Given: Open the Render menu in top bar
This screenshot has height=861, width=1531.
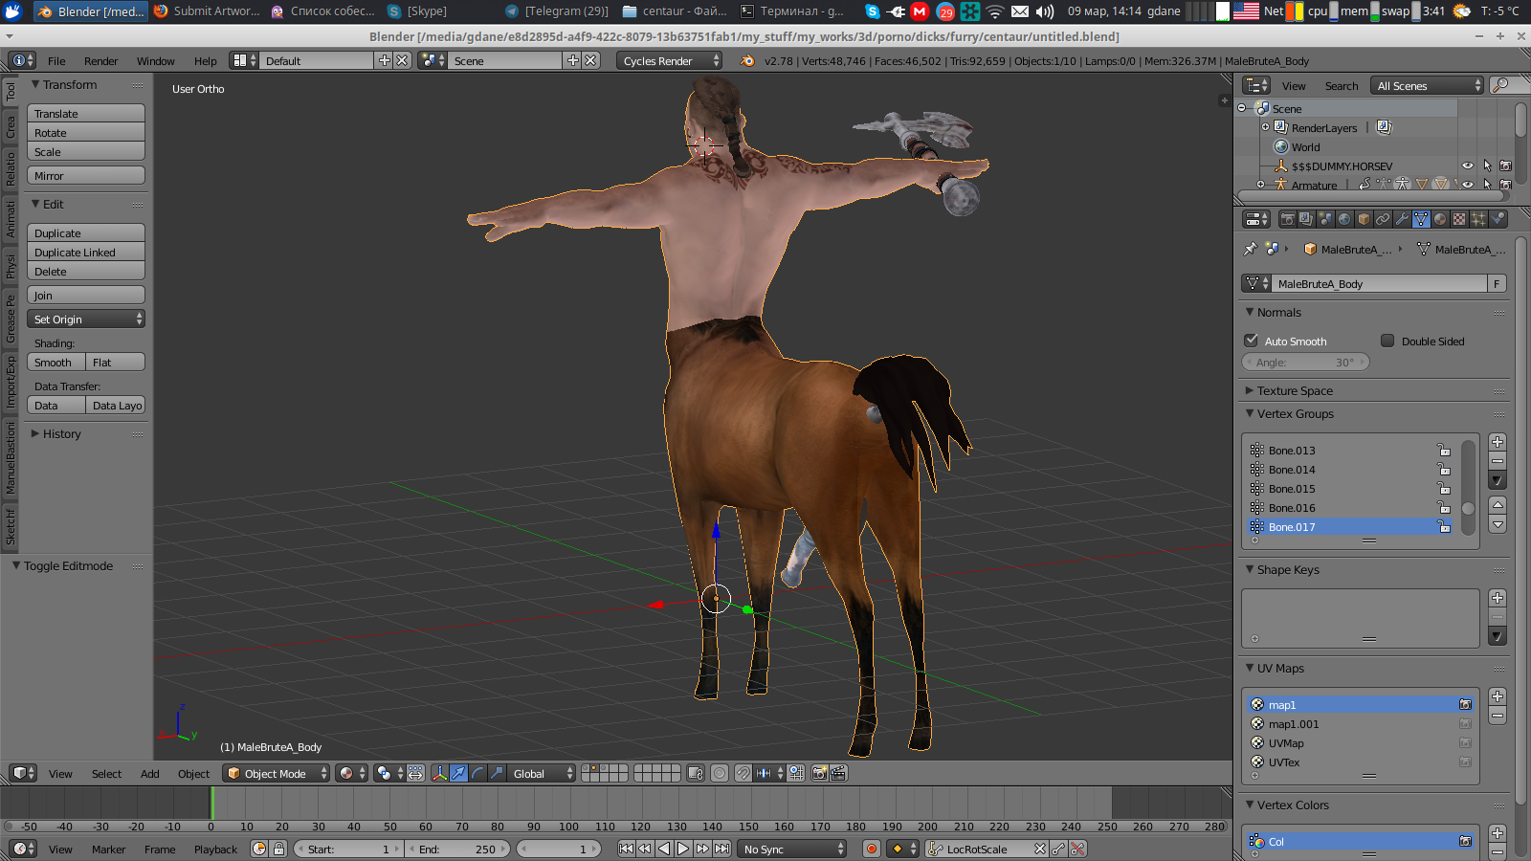Looking at the screenshot, I should tap(100, 60).
